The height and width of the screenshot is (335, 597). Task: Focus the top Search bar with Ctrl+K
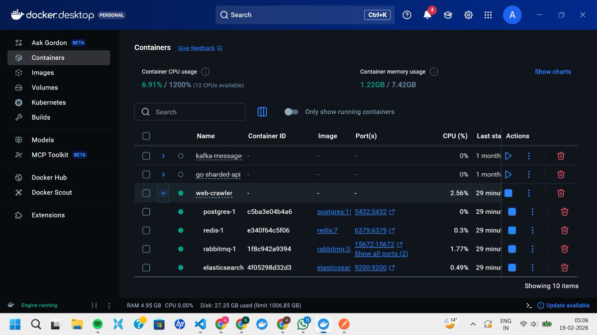point(305,15)
